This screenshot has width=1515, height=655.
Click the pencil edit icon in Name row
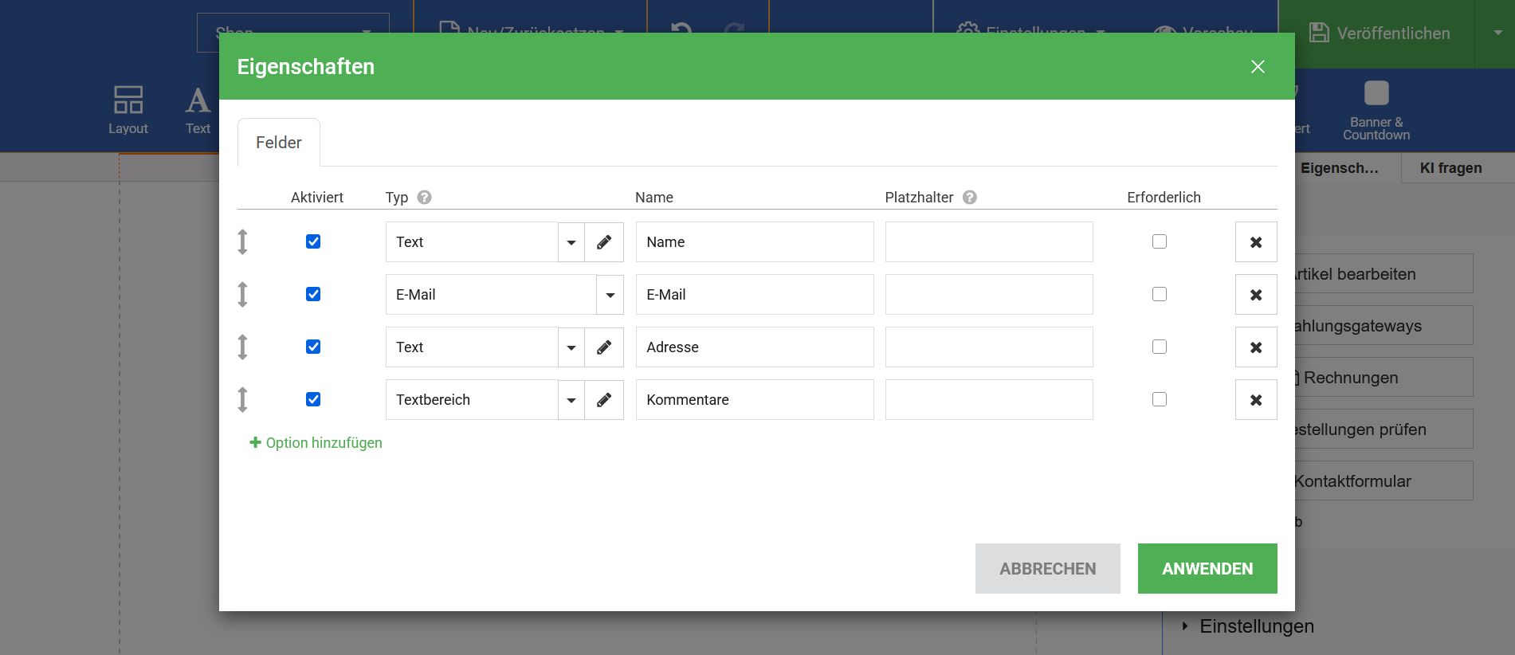click(604, 242)
